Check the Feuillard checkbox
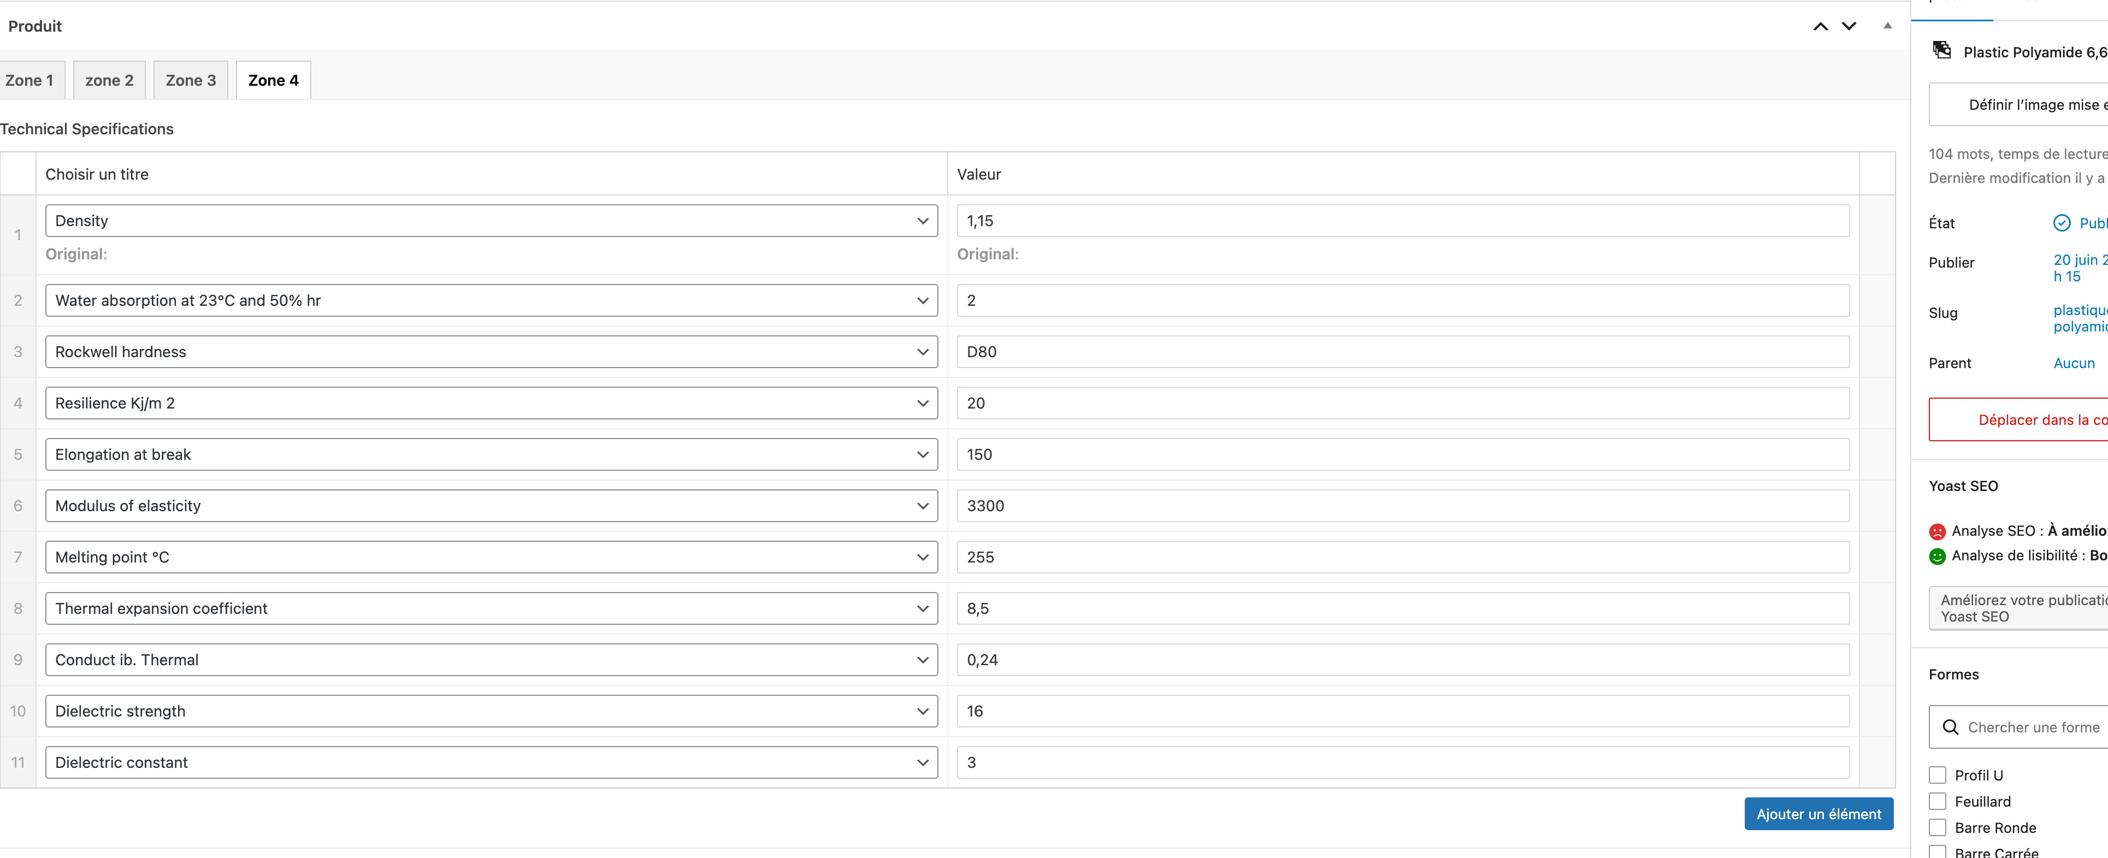The height and width of the screenshot is (858, 2108). point(1937,801)
